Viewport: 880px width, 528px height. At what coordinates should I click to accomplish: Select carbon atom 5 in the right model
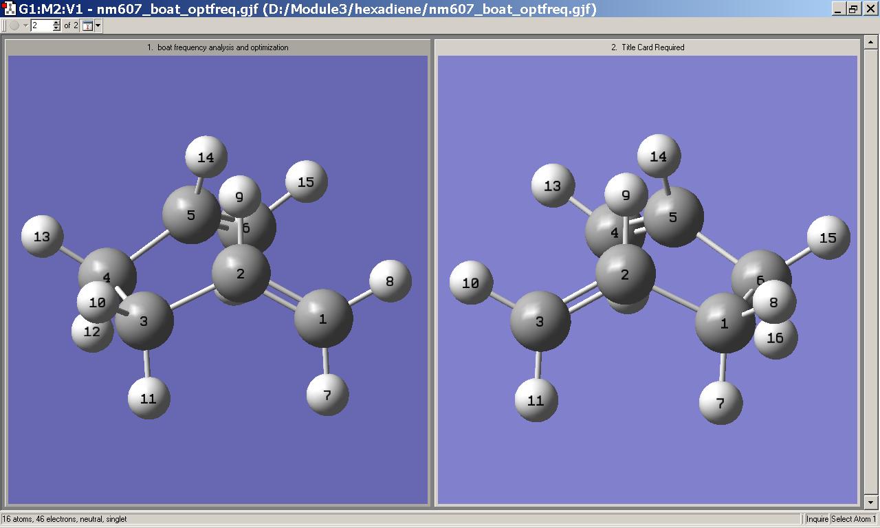673,217
